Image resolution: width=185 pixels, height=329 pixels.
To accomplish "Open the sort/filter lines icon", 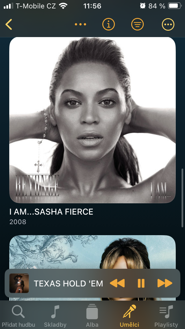I will point(137,24).
